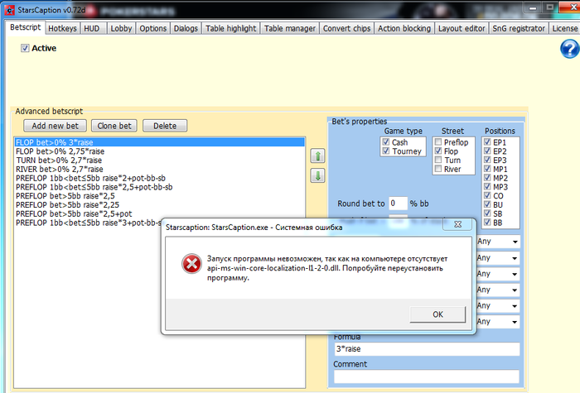Select the row FLOP bet>0% 3*raise
This screenshot has height=393, width=580.
click(x=159, y=142)
